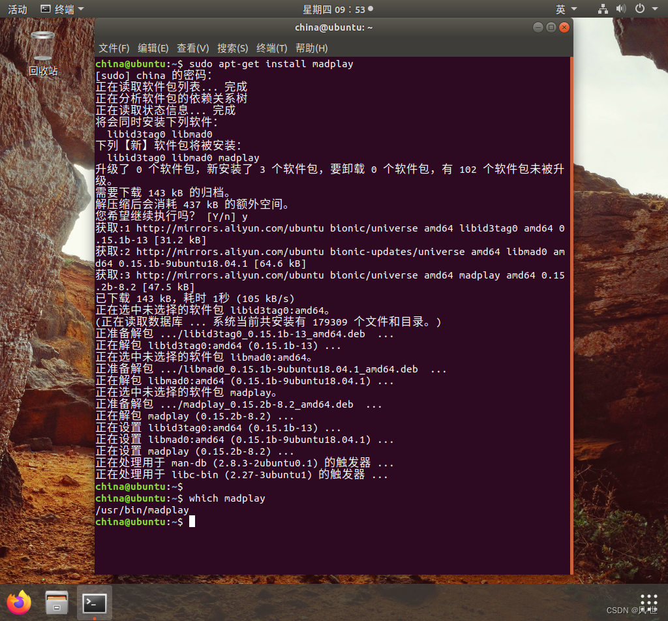Click the network icon in the top bar
The height and width of the screenshot is (621, 668).
coord(603,8)
